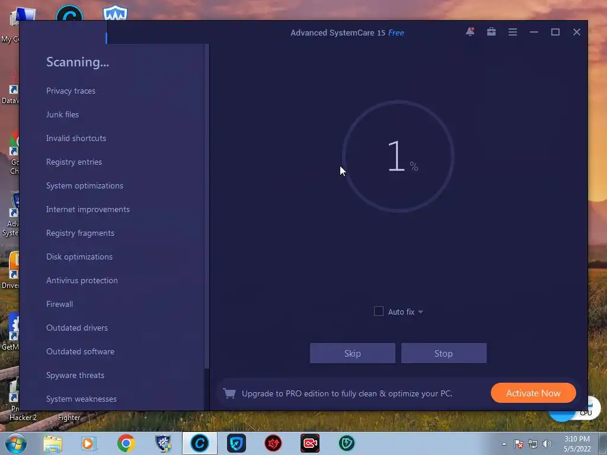This screenshot has width=607, height=455.
Task: Select Privacy traces in scan list
Action: [71, 91]
